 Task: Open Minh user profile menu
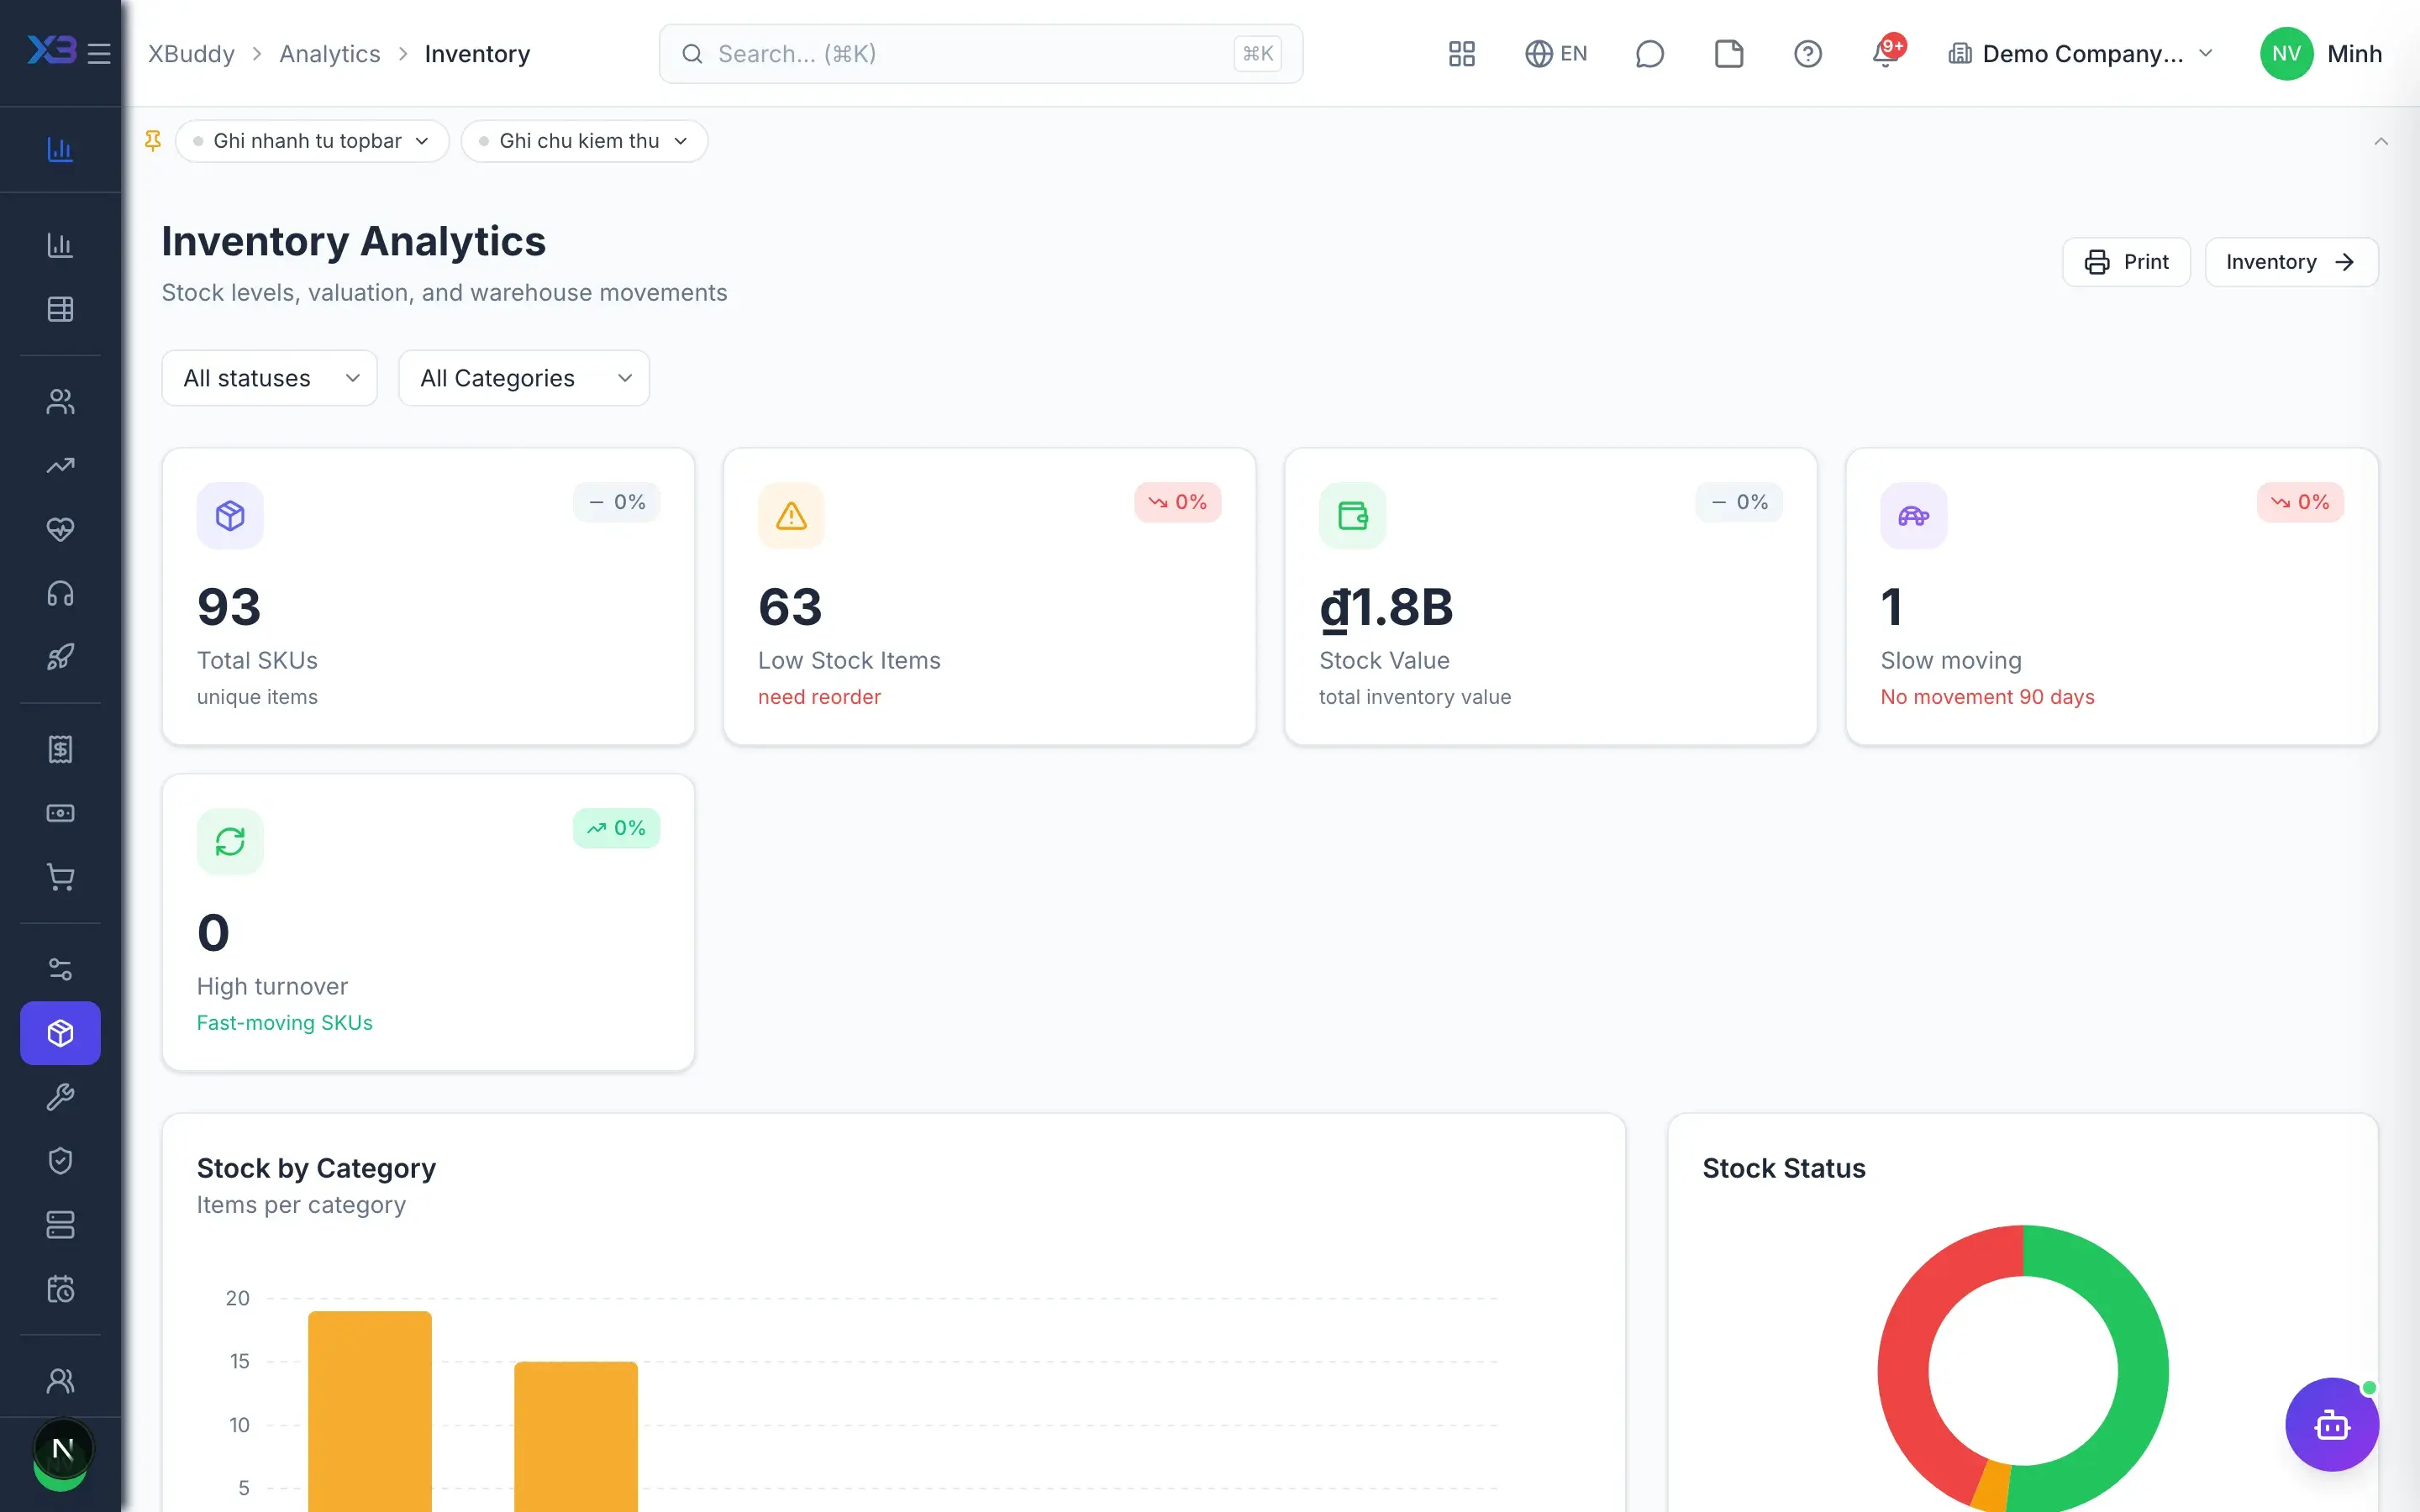point(2321,53)
